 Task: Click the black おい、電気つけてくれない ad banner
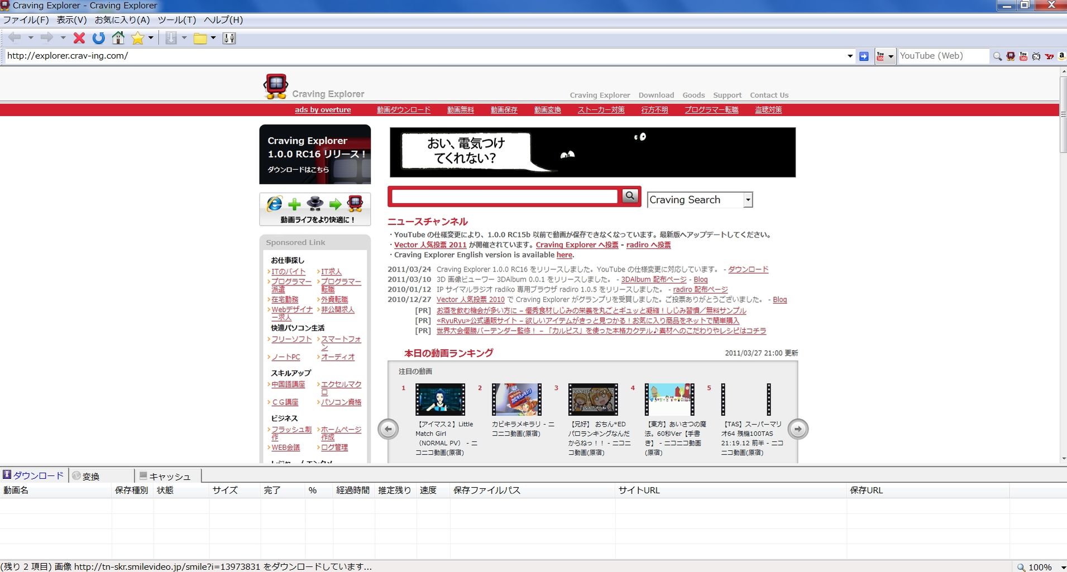592,152
